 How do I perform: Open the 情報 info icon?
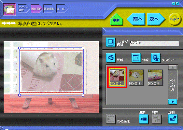136,58
